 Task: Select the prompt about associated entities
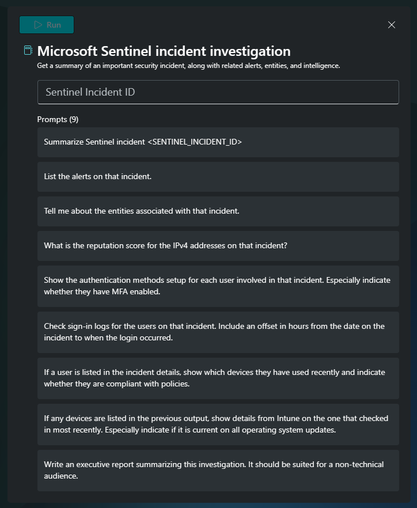(x=218, y=211)
